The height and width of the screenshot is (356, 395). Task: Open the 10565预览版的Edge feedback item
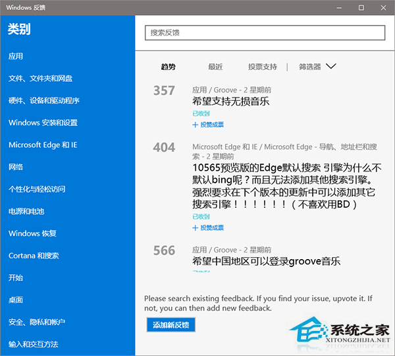point(287,186)
